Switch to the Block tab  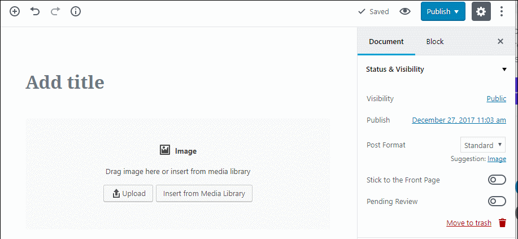pyautogui.click(x=435, y=42)
